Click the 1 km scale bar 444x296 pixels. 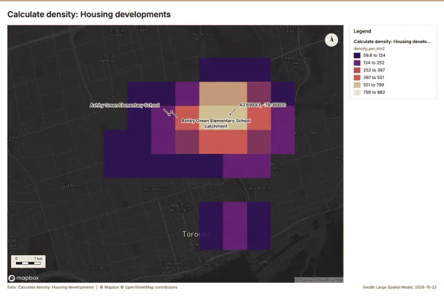pos(28,261)
